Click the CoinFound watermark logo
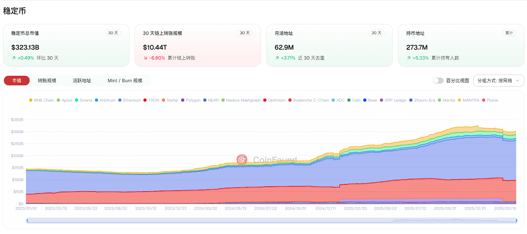The image size is (527, 234). (242, 160)
